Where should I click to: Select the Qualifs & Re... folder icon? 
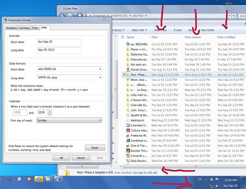(x=128, y=115)
